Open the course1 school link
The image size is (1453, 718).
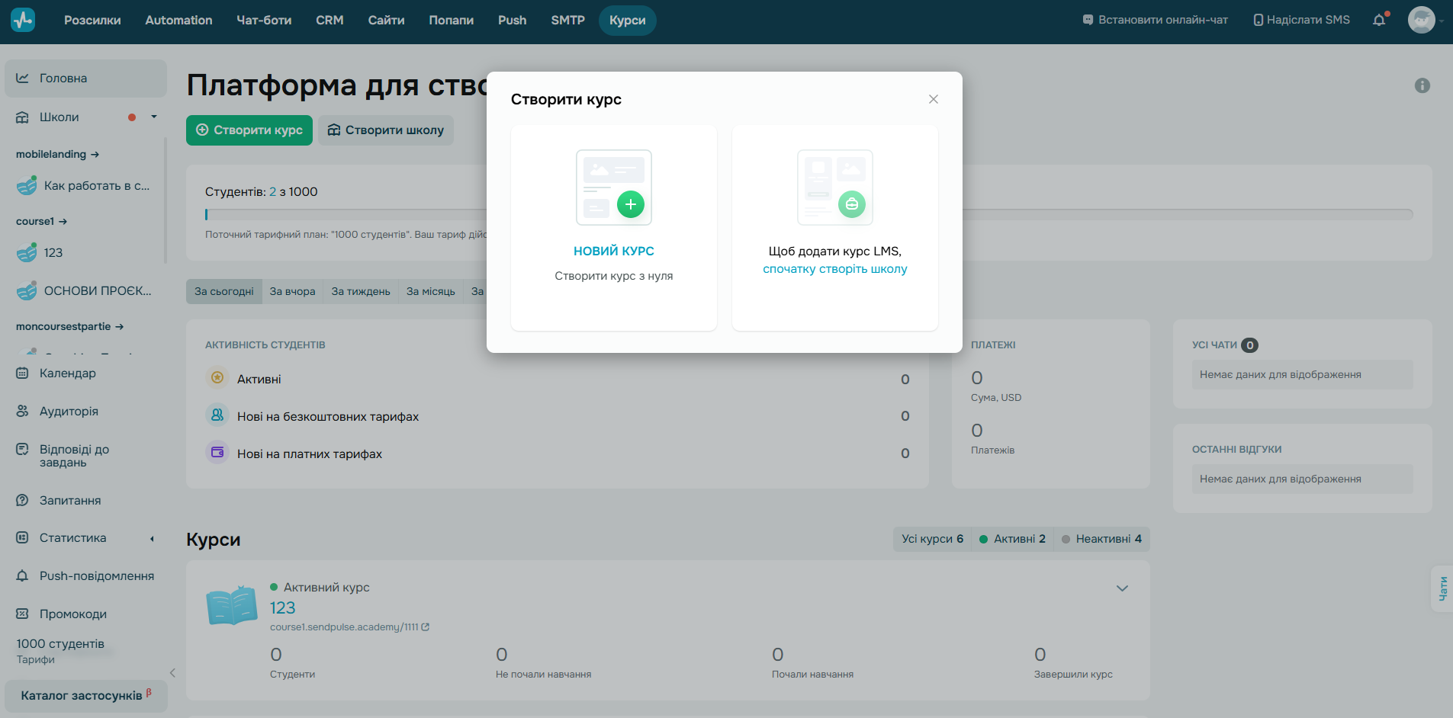[42, 221]
